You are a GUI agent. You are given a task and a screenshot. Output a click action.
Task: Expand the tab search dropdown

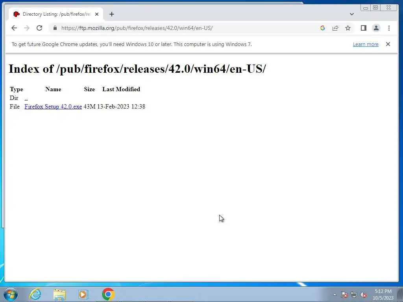(351, 14)
